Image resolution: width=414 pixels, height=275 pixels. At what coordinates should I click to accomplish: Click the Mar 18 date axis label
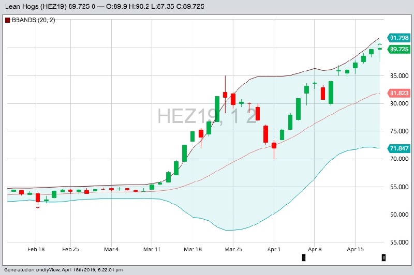pyautogui.click(x=193, y=249)
